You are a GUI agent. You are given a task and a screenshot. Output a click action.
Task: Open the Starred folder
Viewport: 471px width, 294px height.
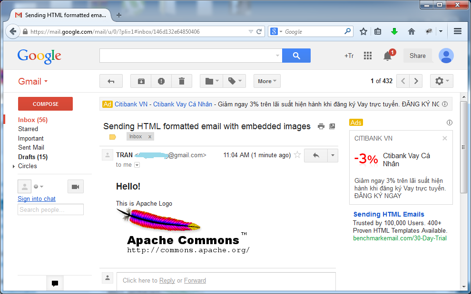pos(28,129)
